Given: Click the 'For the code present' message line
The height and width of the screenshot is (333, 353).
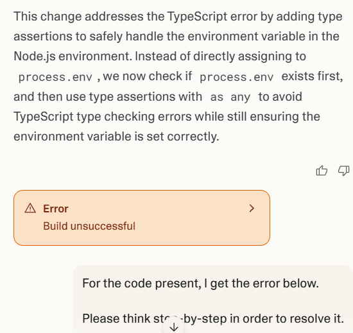Looking at the screenshot, I should (x=201, y=283).
